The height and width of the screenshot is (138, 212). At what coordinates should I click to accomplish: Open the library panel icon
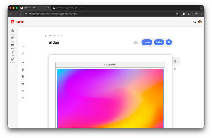(23, 69)
